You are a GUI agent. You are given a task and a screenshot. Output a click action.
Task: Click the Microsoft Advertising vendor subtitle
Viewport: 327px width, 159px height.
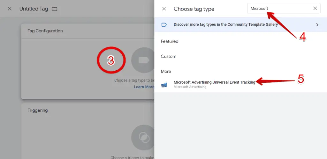pyautogui.click(x=190, y=87)
